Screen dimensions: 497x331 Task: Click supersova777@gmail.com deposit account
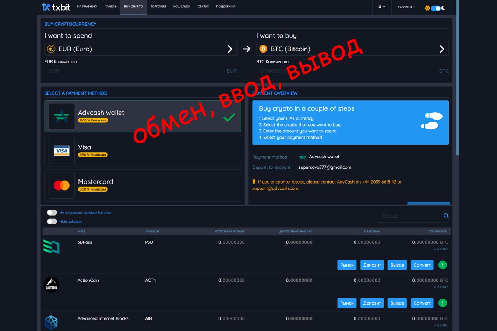click(x=325, y=167)
